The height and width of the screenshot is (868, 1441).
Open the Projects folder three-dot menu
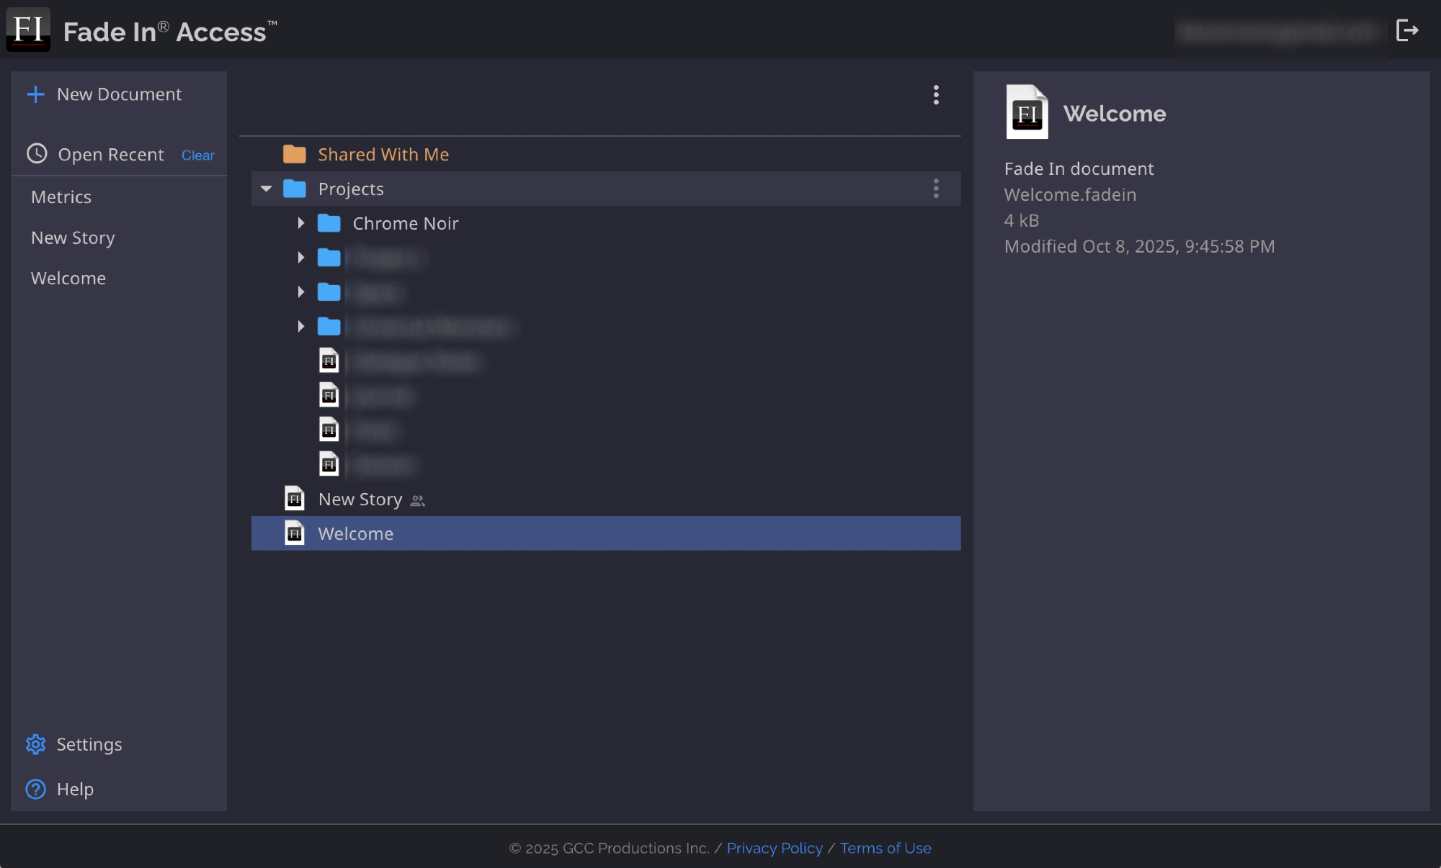click(x=936, y=189)
